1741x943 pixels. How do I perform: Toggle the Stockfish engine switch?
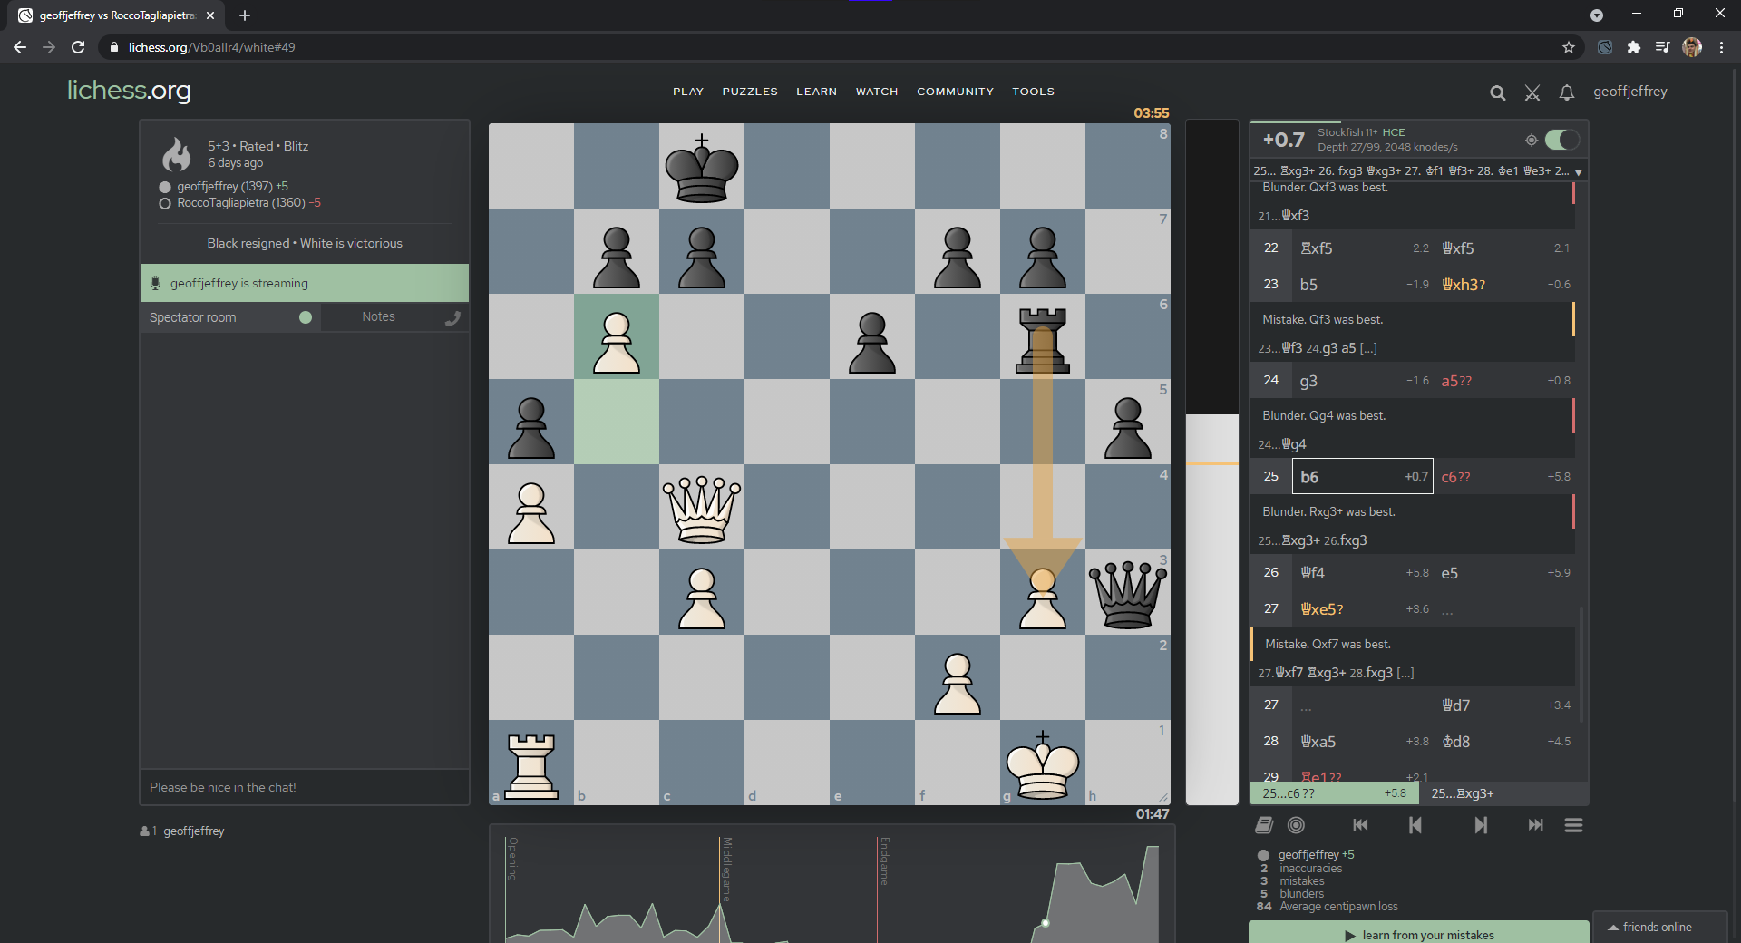(x=1561, y=140)
